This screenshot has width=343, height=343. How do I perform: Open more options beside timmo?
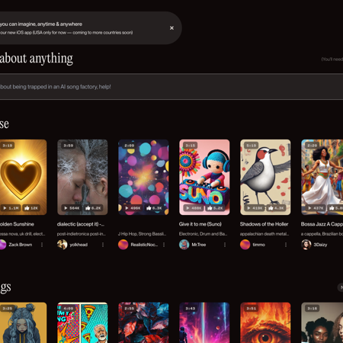(286, 245)
